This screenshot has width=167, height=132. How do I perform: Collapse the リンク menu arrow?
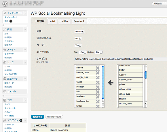click(25, 62)
